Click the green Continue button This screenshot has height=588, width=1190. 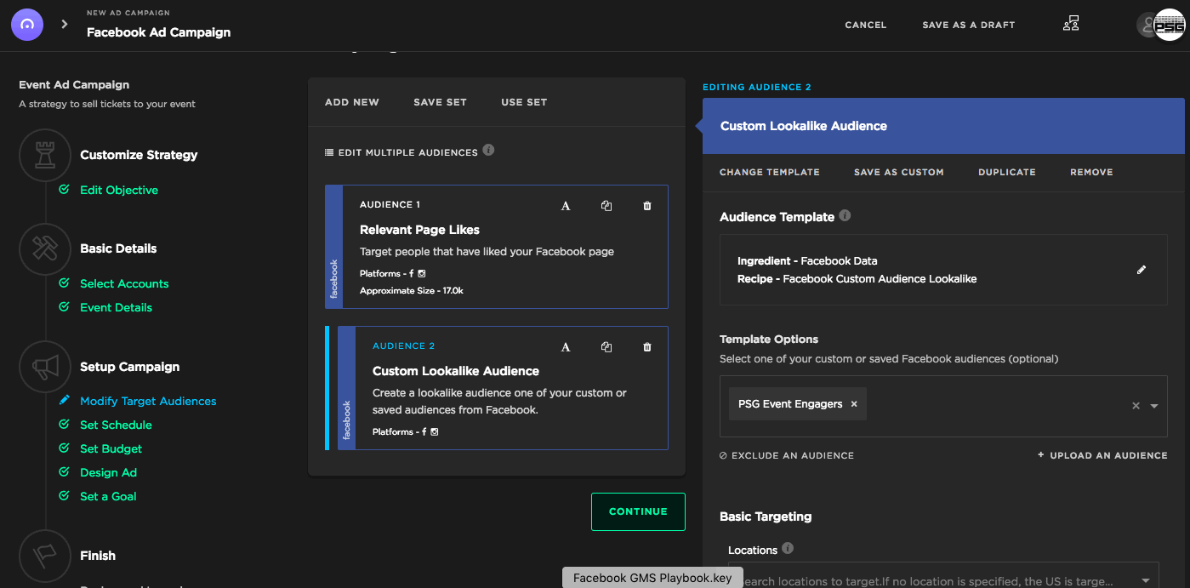coord(638,511)
